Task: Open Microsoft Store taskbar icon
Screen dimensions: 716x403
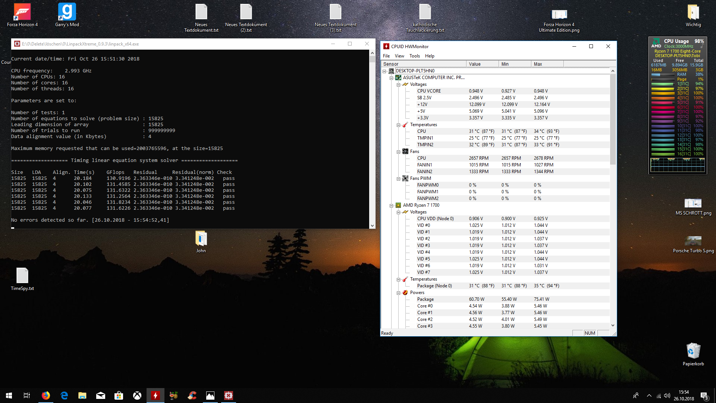Action: pos(119,396)
